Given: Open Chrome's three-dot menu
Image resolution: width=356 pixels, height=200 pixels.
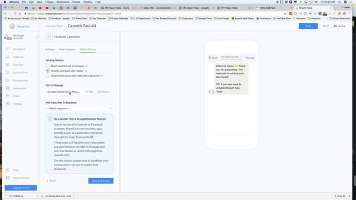Looking at the screenshot, I should [349, 13].
